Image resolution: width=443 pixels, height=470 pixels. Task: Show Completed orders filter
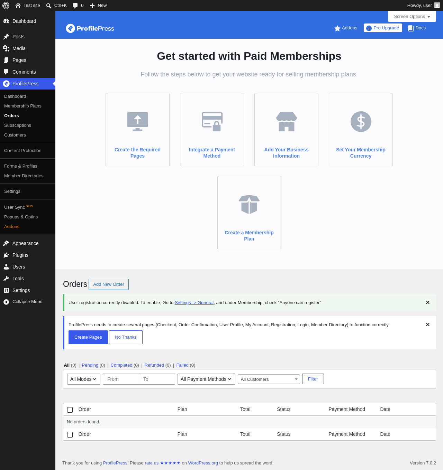click(x=121, y=365)
